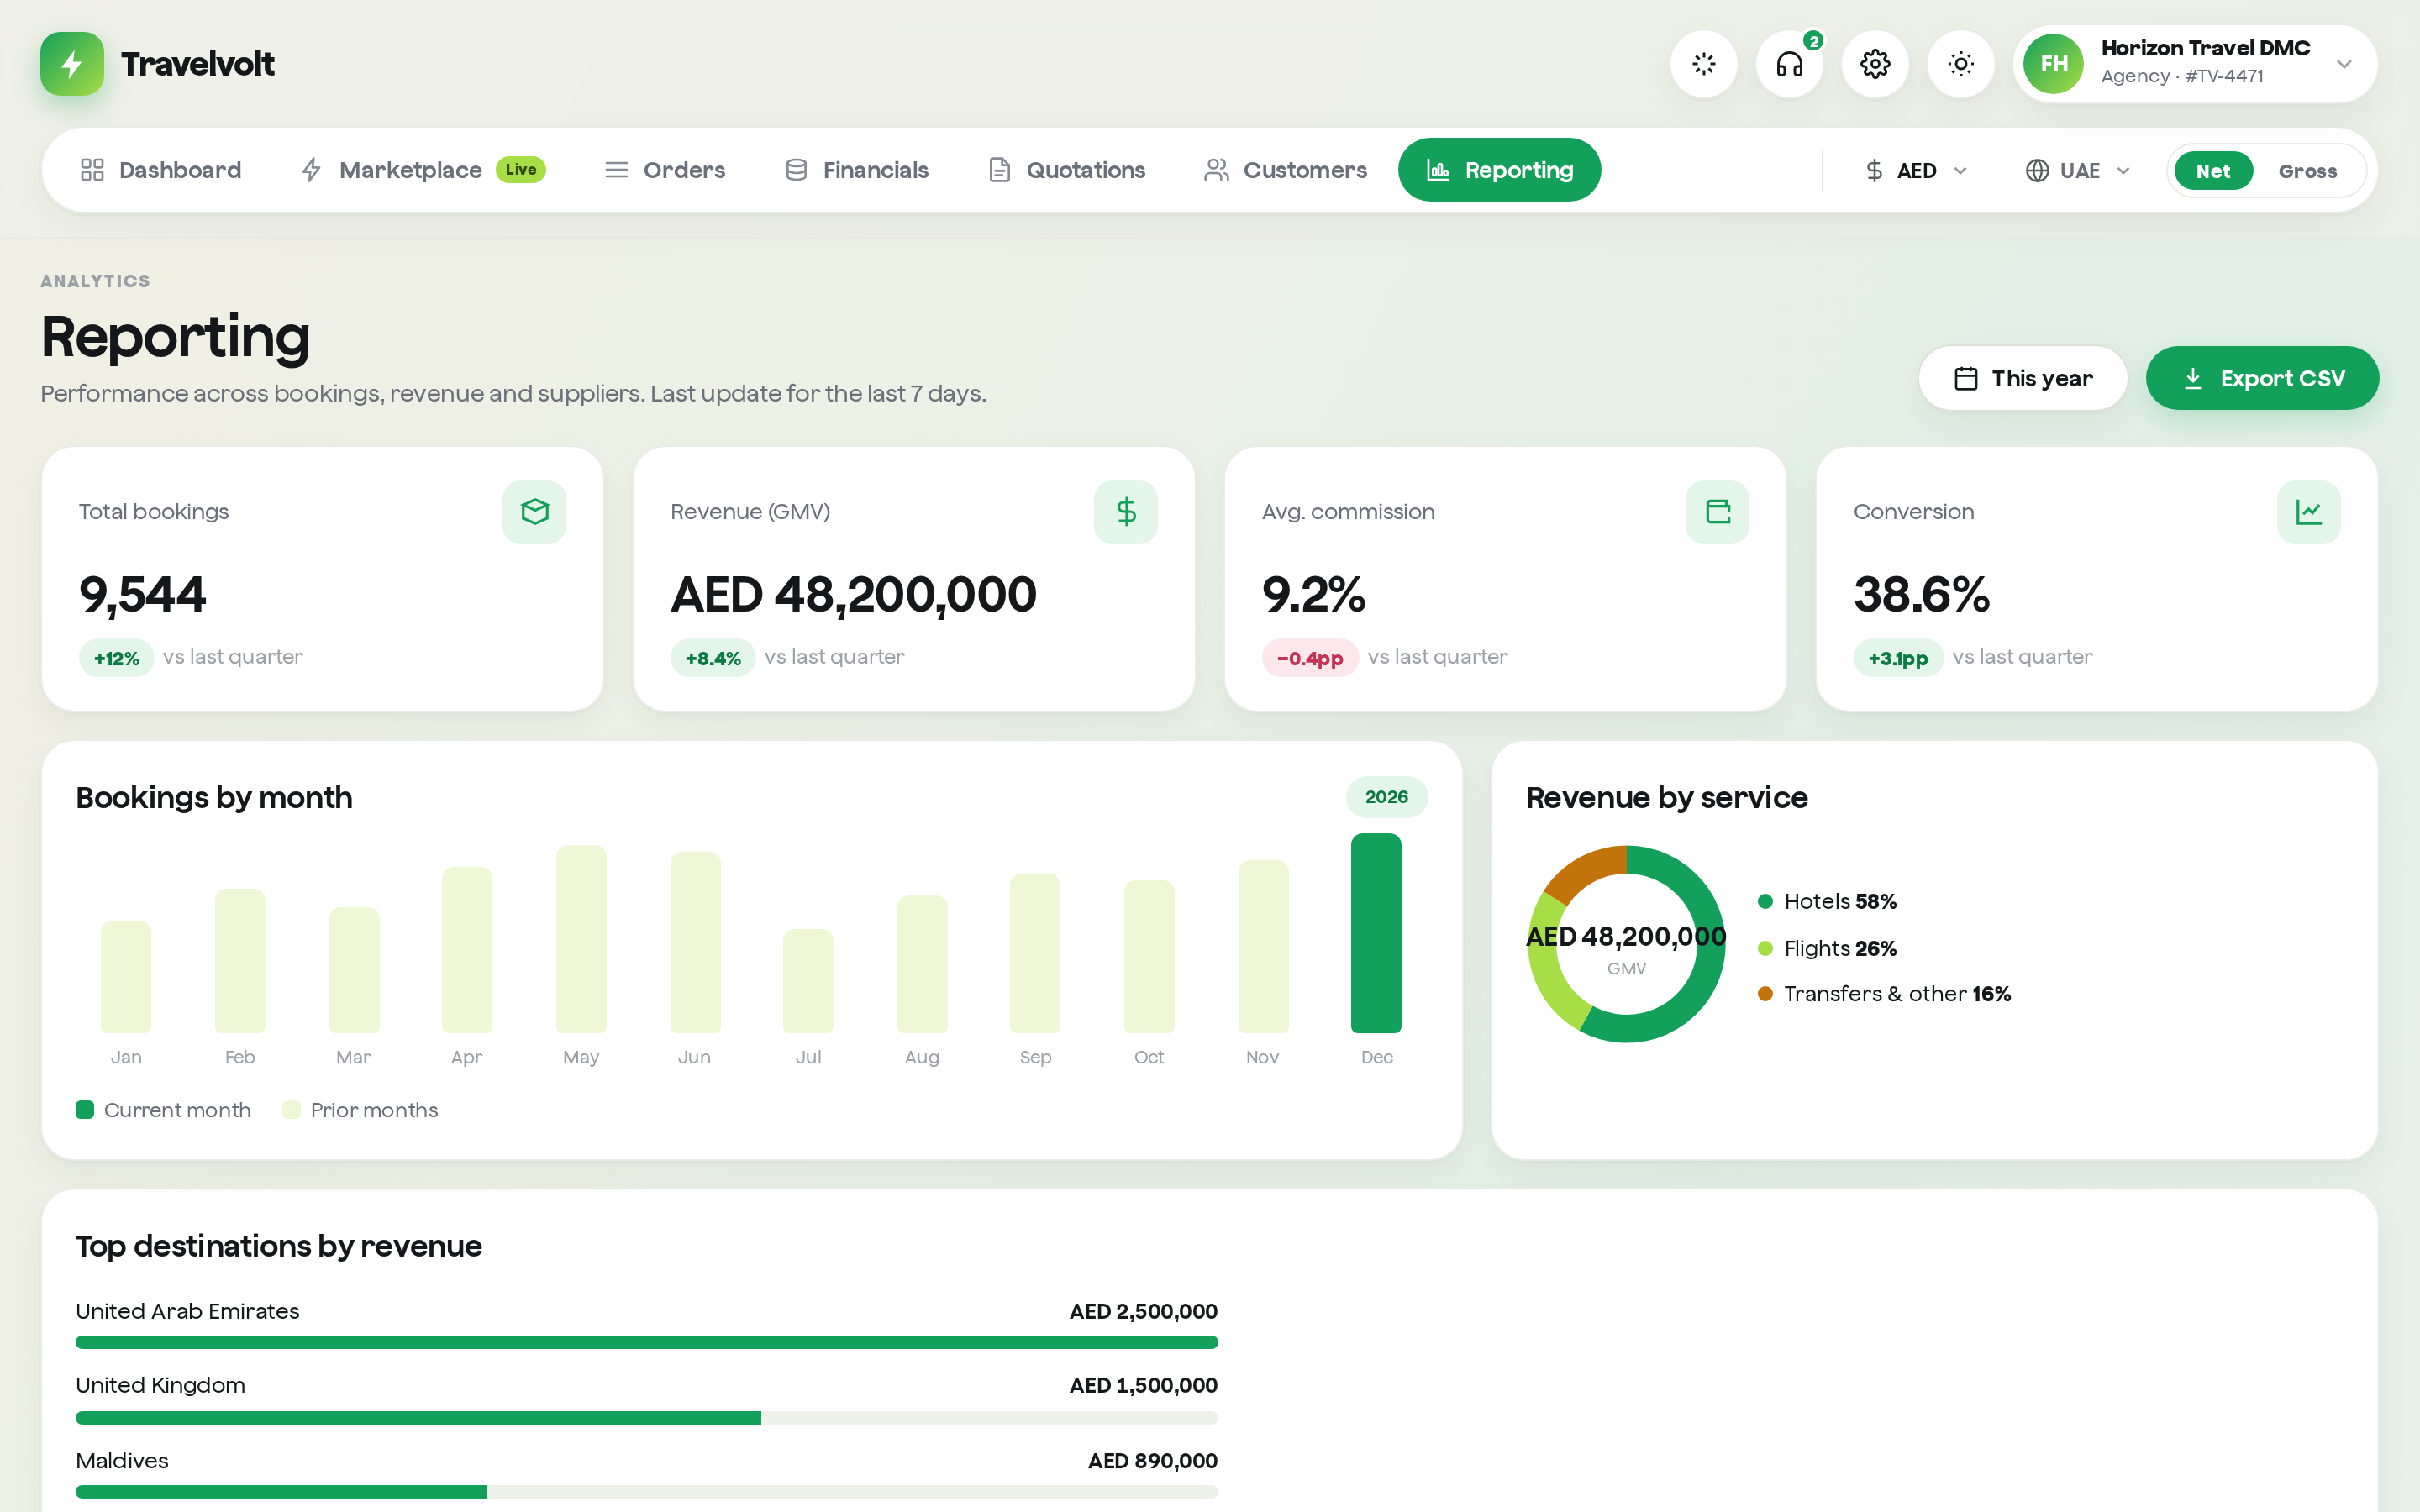Click the Dashboard grid icon
The height and width of the screenshot is (1512, 2420).
point(92,170)
